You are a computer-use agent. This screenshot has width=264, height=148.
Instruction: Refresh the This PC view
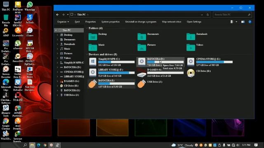pos(208,15)
